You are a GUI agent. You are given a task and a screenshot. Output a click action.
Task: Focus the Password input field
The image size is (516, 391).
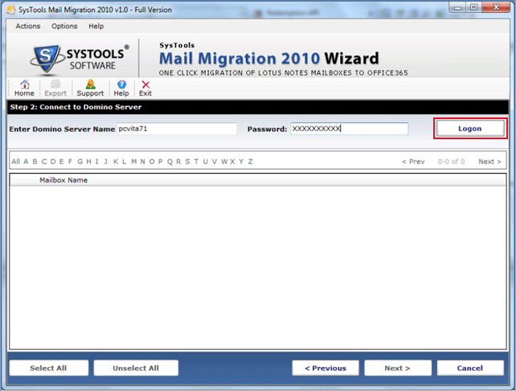[349, 129]
